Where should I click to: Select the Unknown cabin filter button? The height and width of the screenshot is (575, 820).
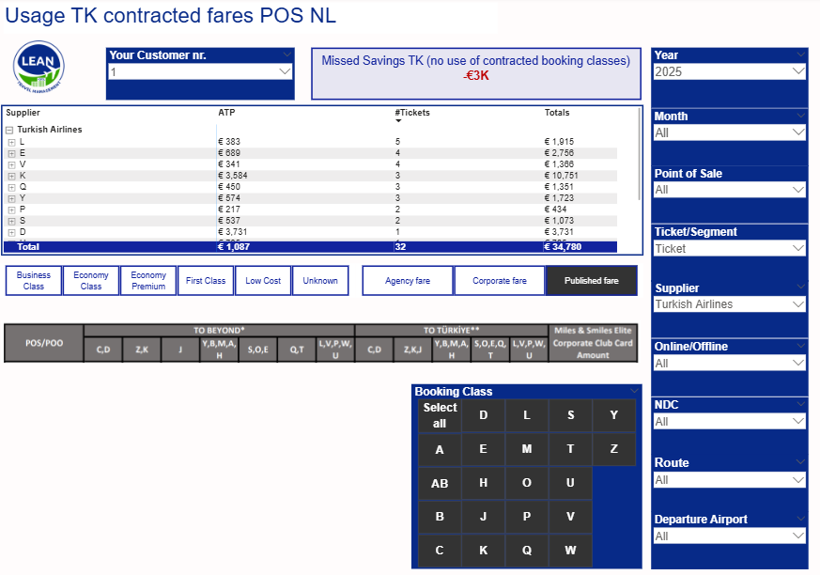coord(320,280)
